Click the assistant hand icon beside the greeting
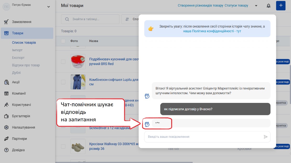291x163 pixels. (x=147, y=96)
